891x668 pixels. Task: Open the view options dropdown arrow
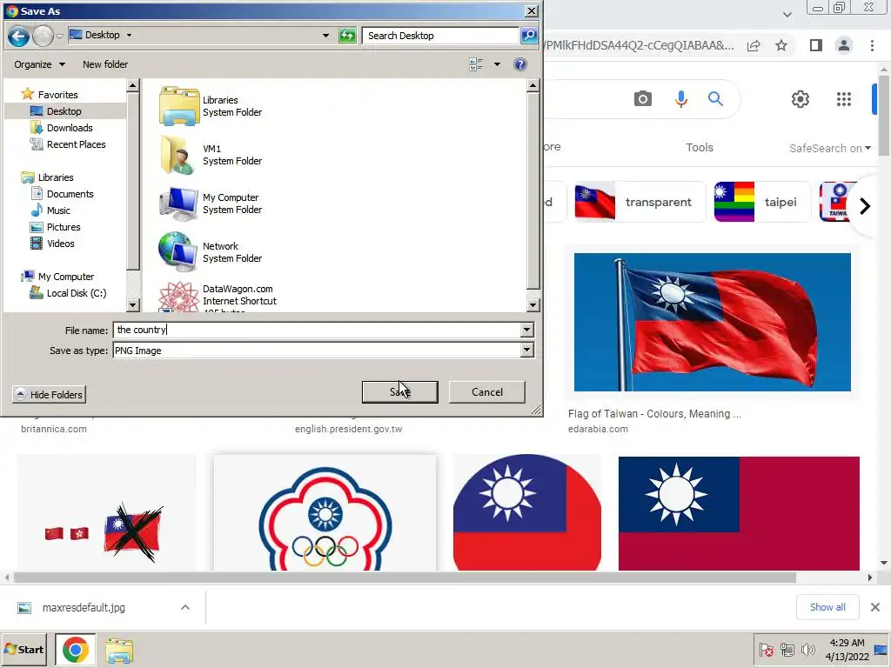(497, 64)
